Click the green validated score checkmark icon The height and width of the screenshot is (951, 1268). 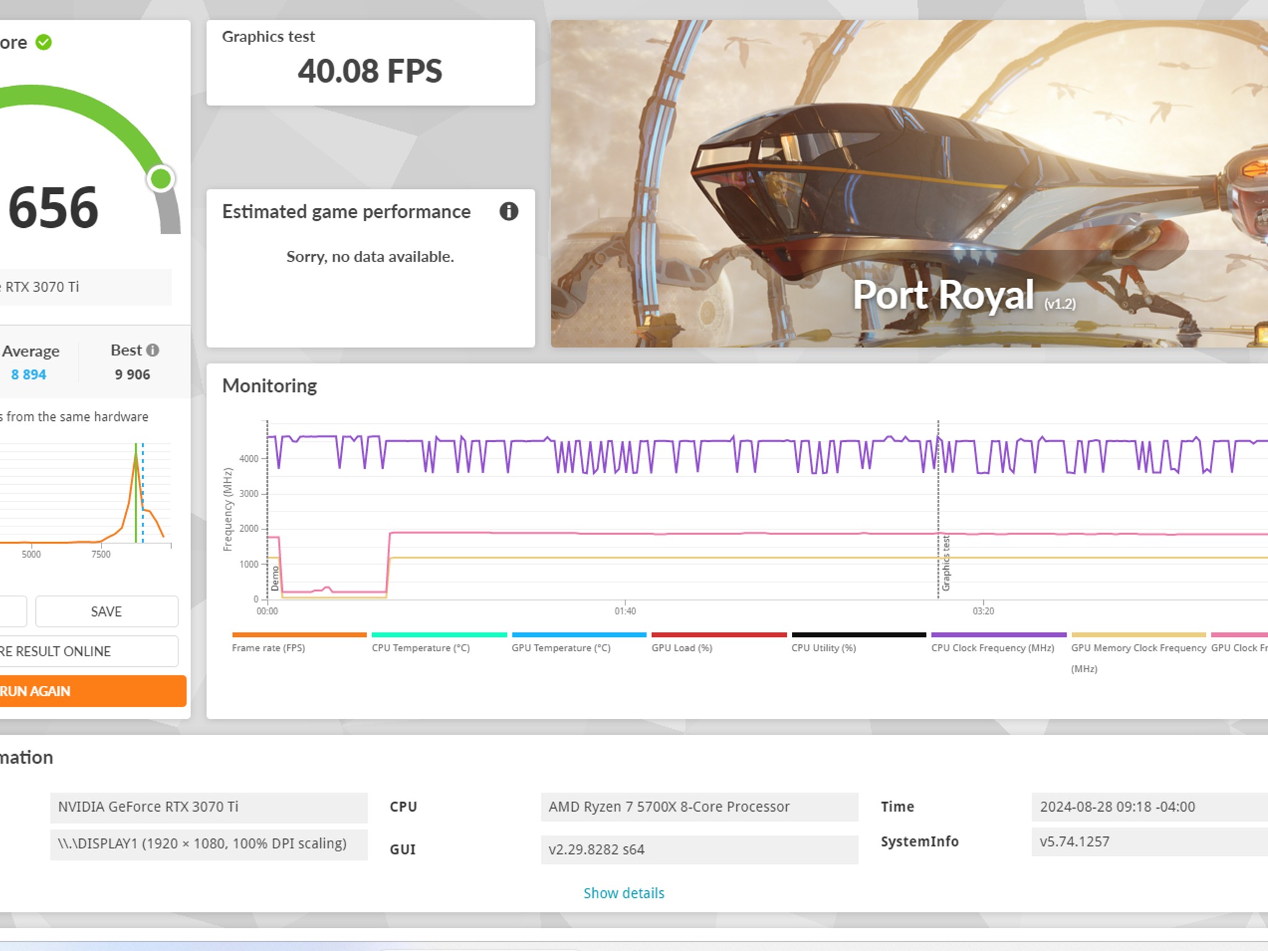point(43,42)
